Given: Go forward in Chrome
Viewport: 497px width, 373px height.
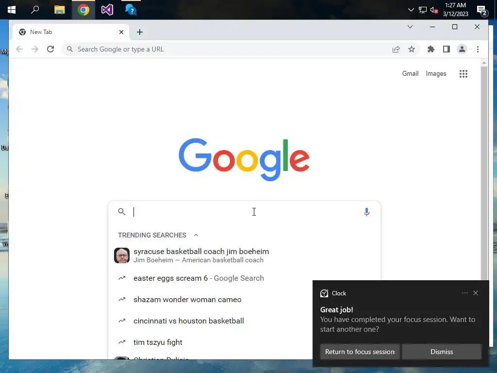Looking at the screenshot, I should pyautogui.click(x=35, y=49).
